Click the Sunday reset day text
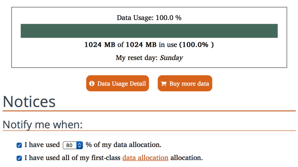Image resolution: width=298 pixels, height=167 pixels. 171,58
